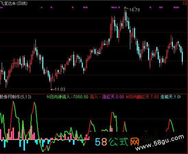Click the rightmost magenta marker cluster at top
Image resolution: width=188 pixels, height=154 pixels.
tap(176, 8)
